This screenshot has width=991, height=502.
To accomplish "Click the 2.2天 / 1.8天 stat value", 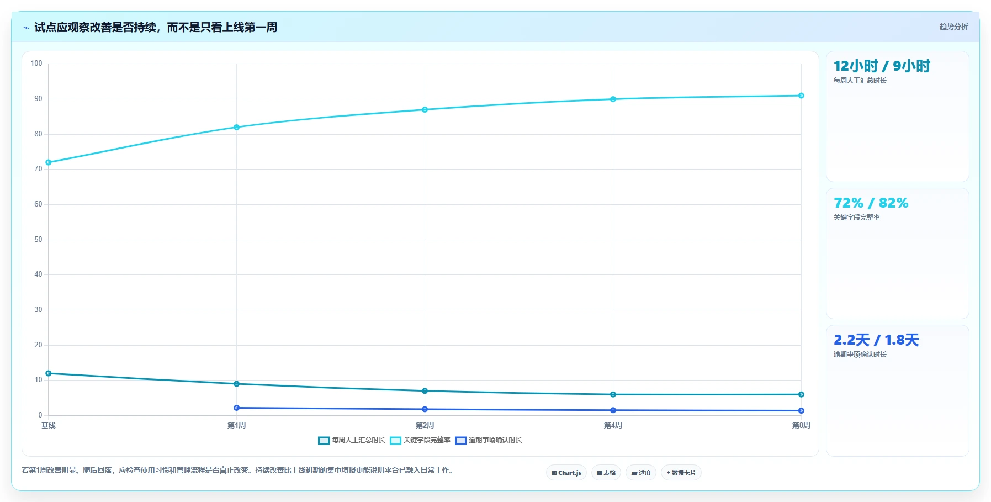I will 876,340.
